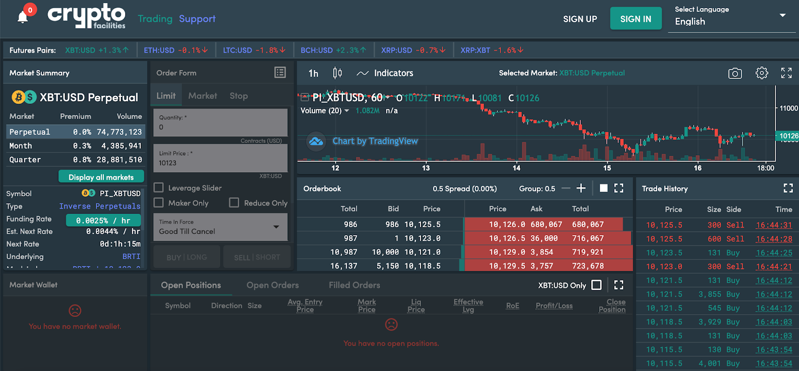This screenshot has height=371, width=799.
Task: Click the 10,118.5 bid price in orderbook
Action: pos(422,266)
